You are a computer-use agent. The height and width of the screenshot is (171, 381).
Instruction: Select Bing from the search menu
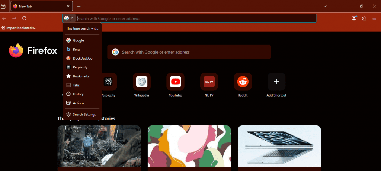[x=76, y=49]
